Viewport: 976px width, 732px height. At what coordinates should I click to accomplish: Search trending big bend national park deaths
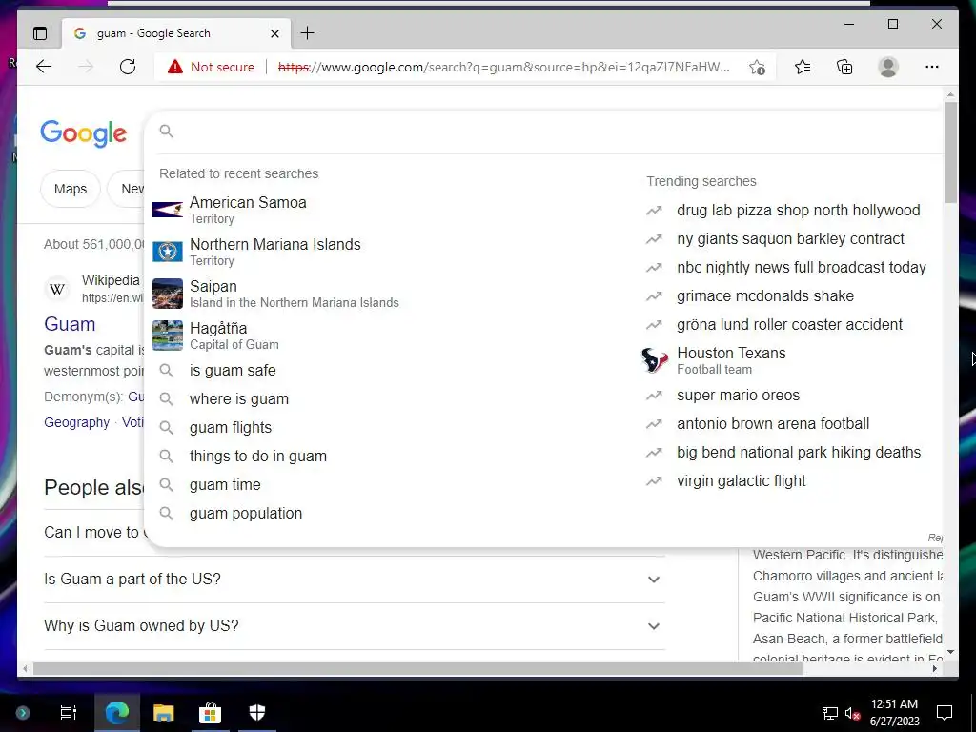[x=799, y=453]
